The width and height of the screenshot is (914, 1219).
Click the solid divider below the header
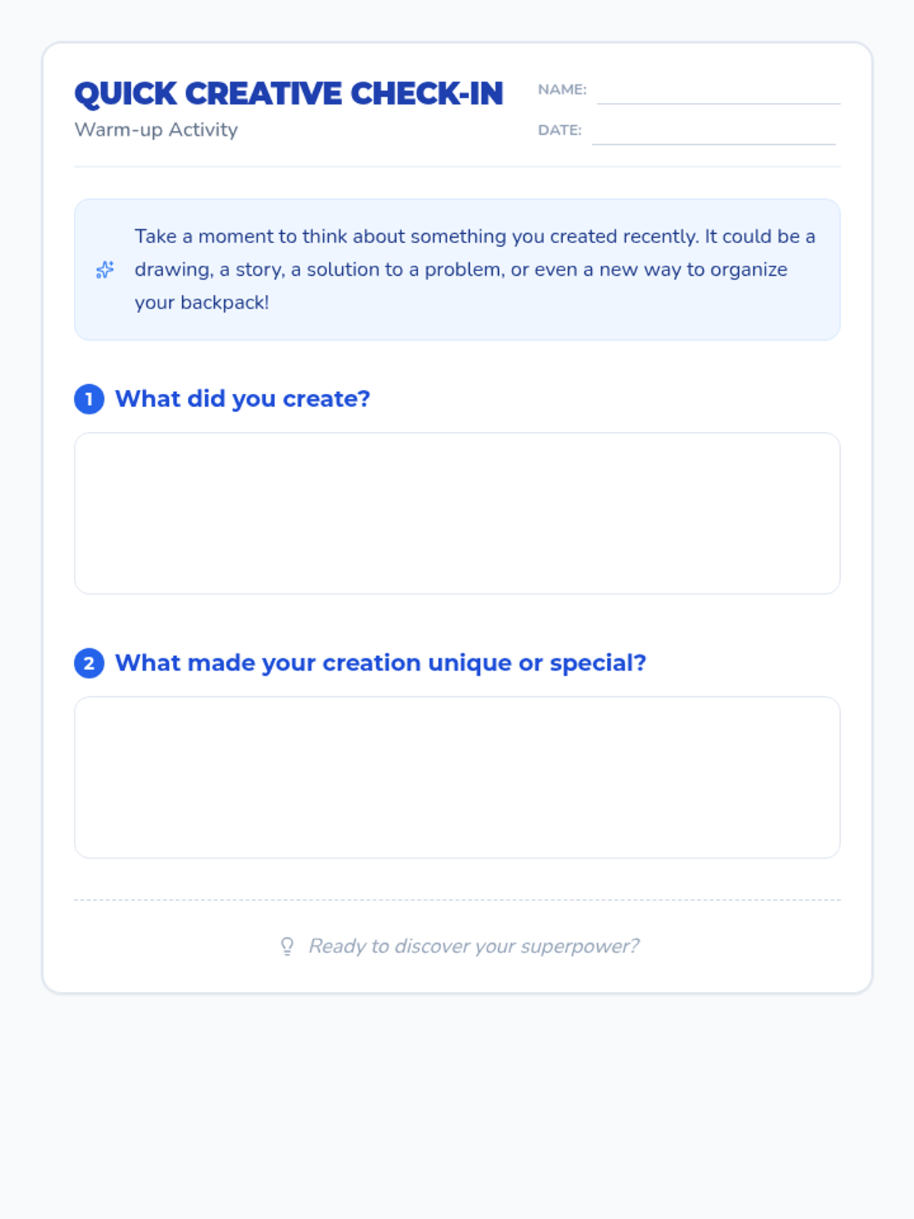pyautogui.click(x=457, y=166)
